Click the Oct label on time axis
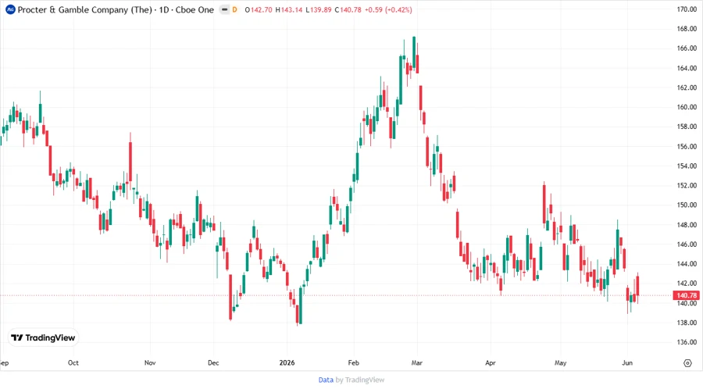This screenshot has width=703, height=389. 73,362
